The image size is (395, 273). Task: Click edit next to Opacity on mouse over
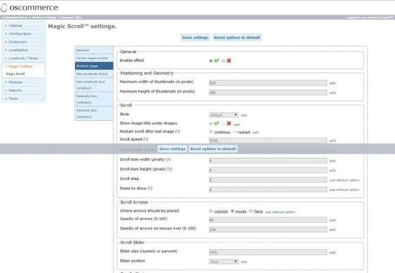[332, 230]
